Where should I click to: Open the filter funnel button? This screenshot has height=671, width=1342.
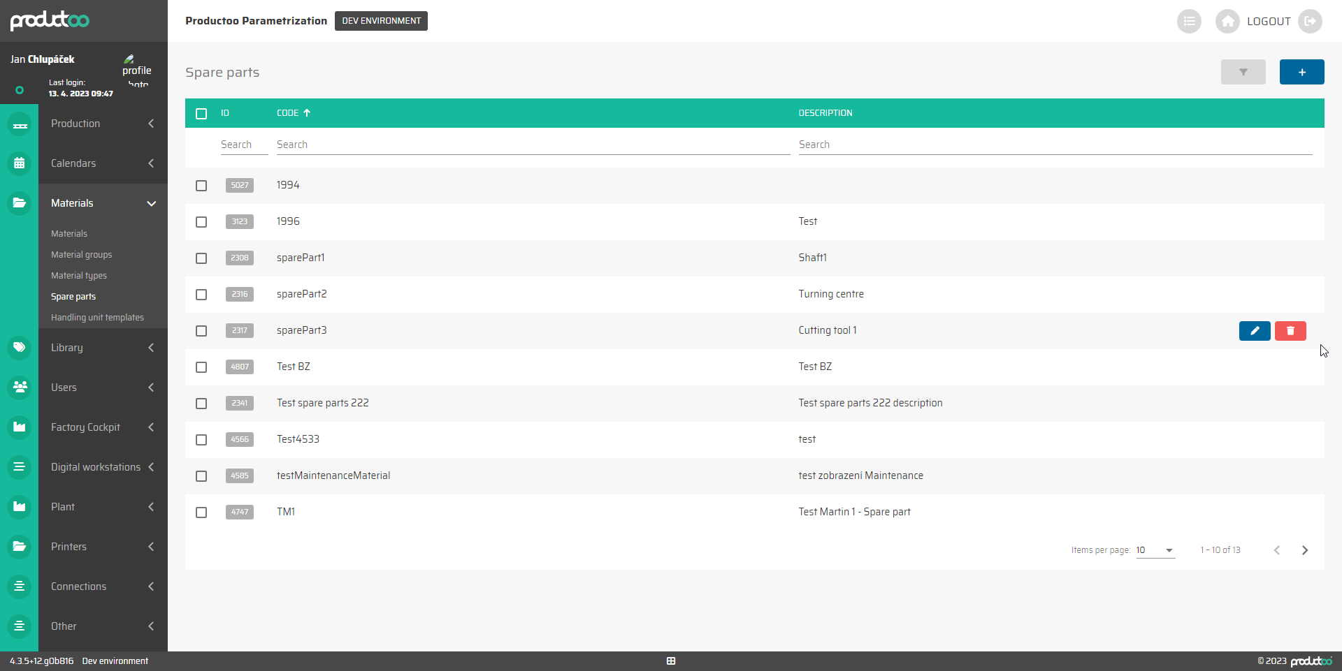pos(1243,72)
